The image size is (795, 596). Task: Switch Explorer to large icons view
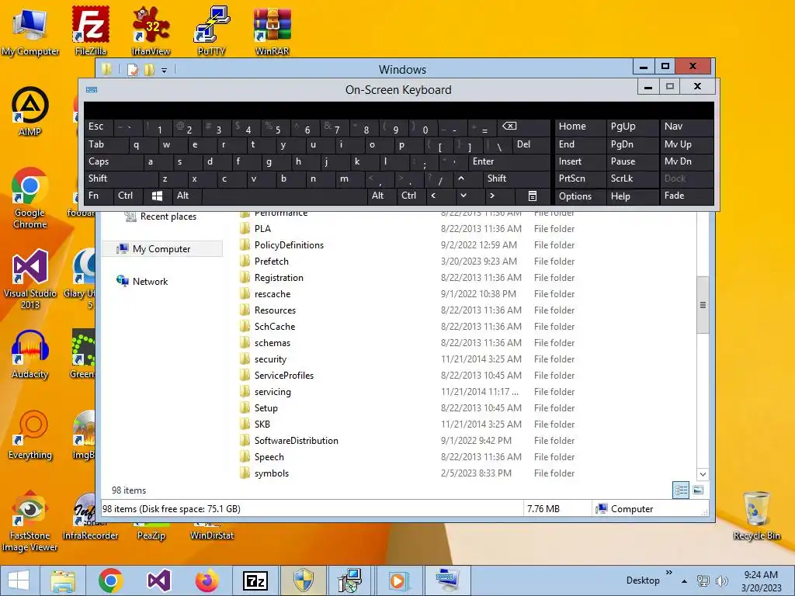[x=698, y=490]
